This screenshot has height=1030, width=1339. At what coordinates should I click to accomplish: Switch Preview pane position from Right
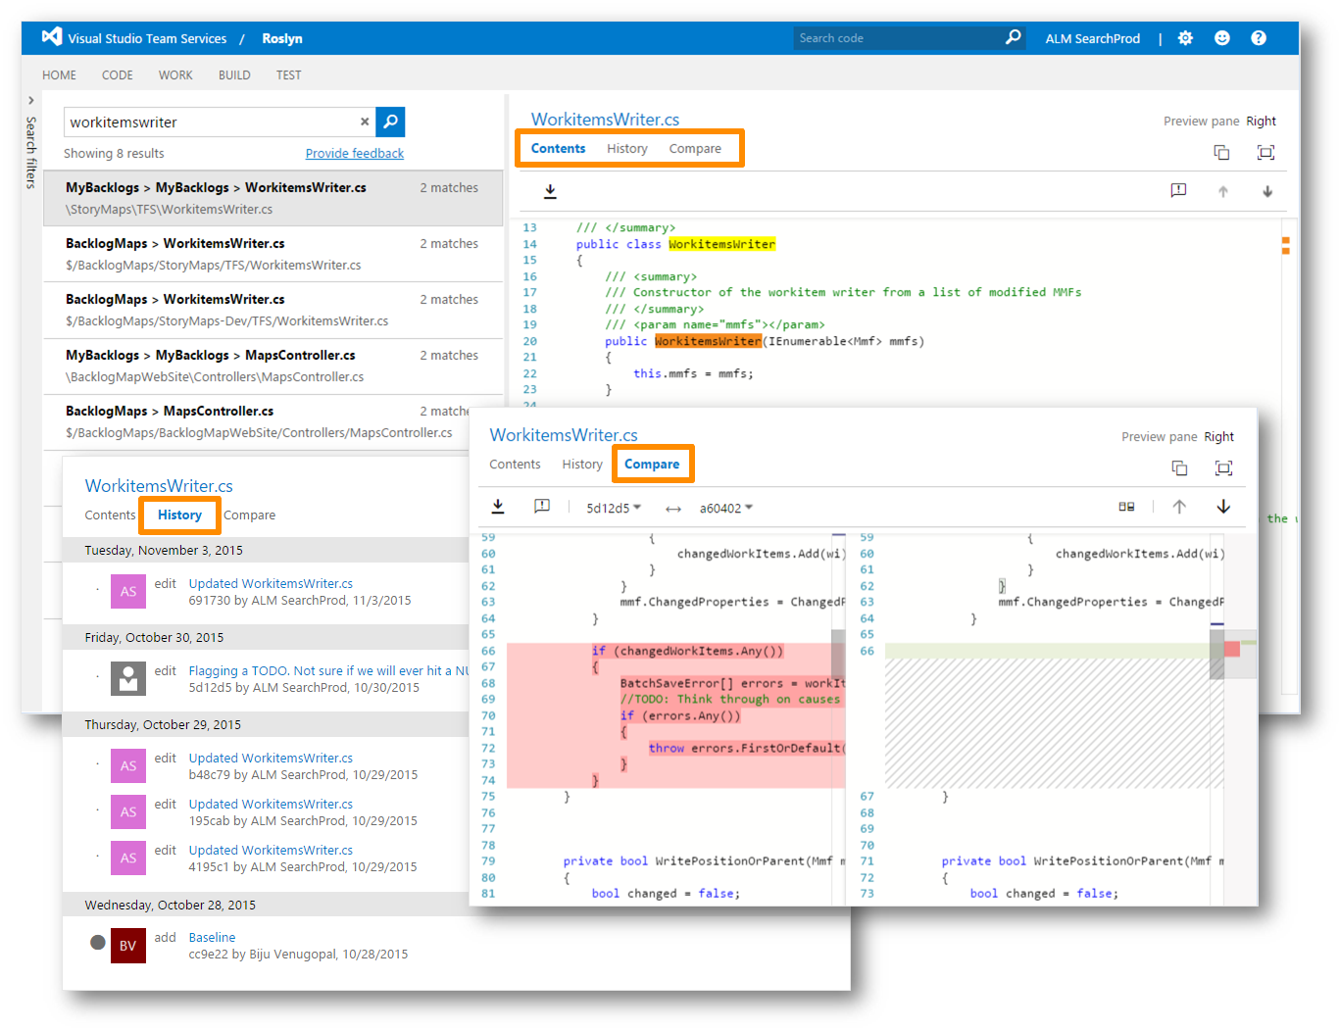[x=1218, y=436]
